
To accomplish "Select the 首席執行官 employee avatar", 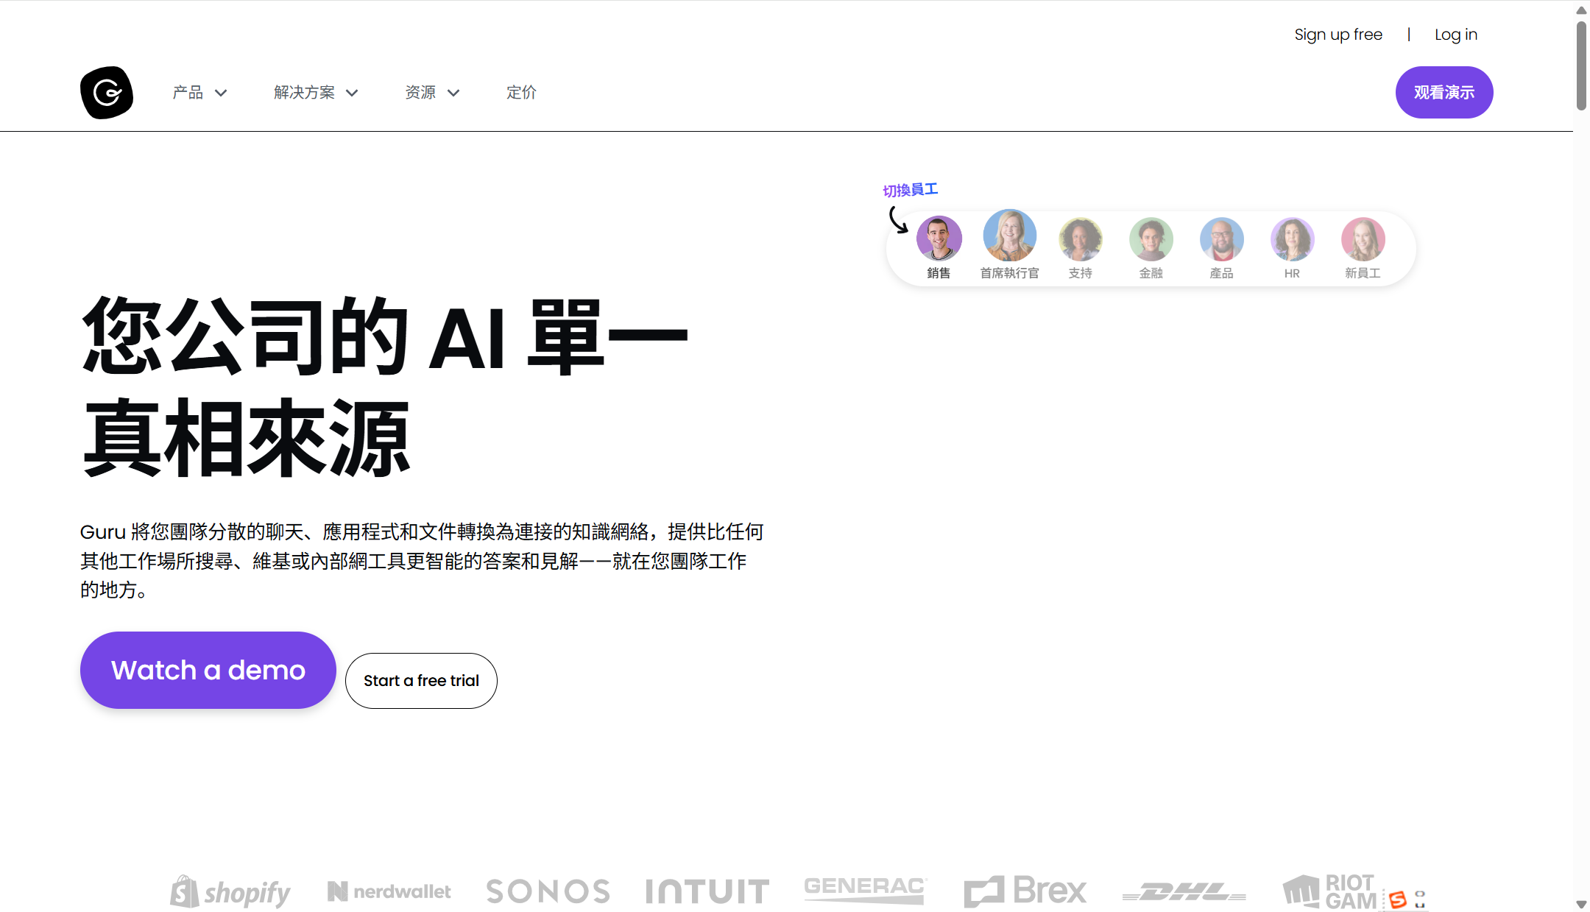I will 1009,236.
